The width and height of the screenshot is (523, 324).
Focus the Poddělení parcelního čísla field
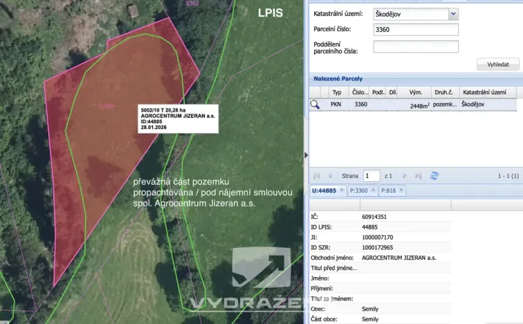pyautogui.click(x=416, y=46)
